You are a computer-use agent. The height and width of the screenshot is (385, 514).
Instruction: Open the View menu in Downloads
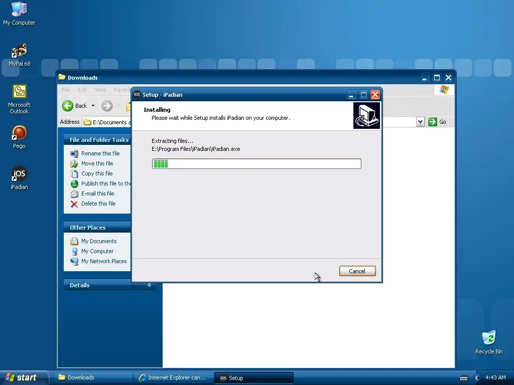coord(100,90)
